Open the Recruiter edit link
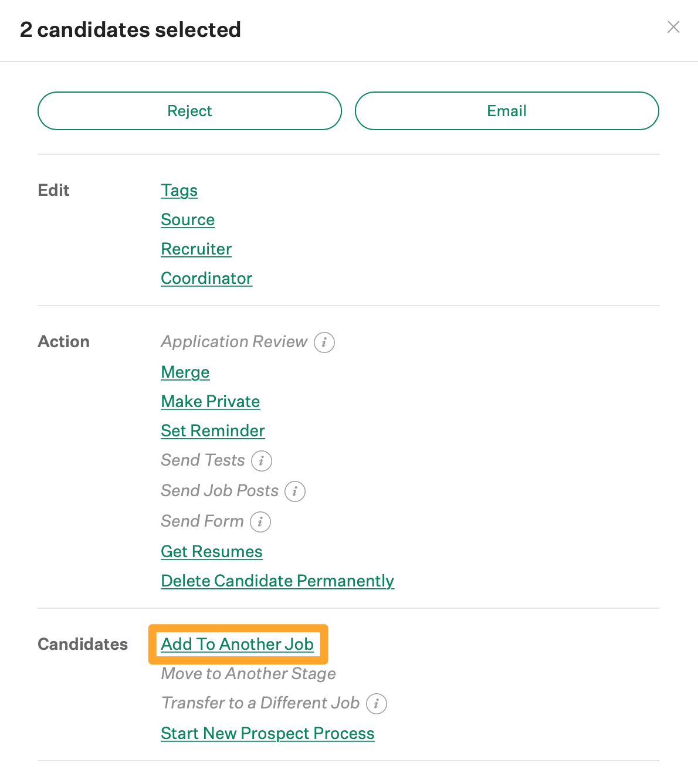The image size is (698, 780). [196, 249]
